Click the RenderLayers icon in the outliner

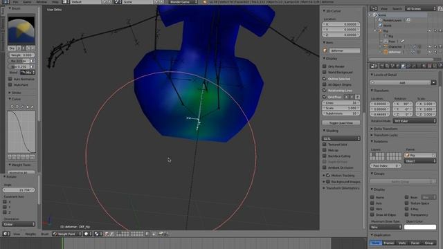pyautogui.click(x=380, y=20)
